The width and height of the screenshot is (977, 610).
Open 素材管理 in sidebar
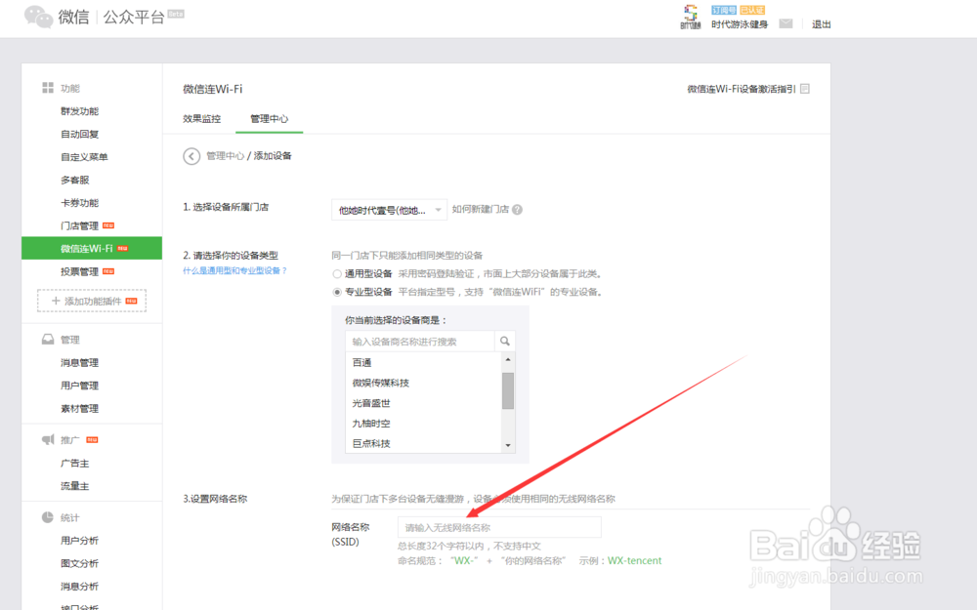80,409
